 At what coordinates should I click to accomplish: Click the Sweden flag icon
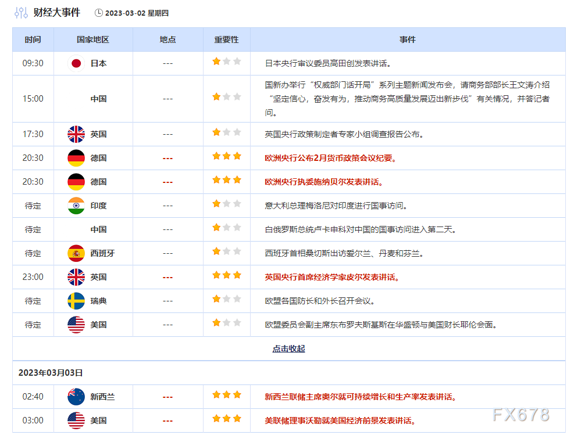coord(76,301)
